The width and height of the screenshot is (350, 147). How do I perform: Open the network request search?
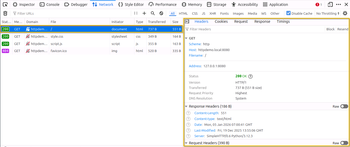click(x=152, y=13)
